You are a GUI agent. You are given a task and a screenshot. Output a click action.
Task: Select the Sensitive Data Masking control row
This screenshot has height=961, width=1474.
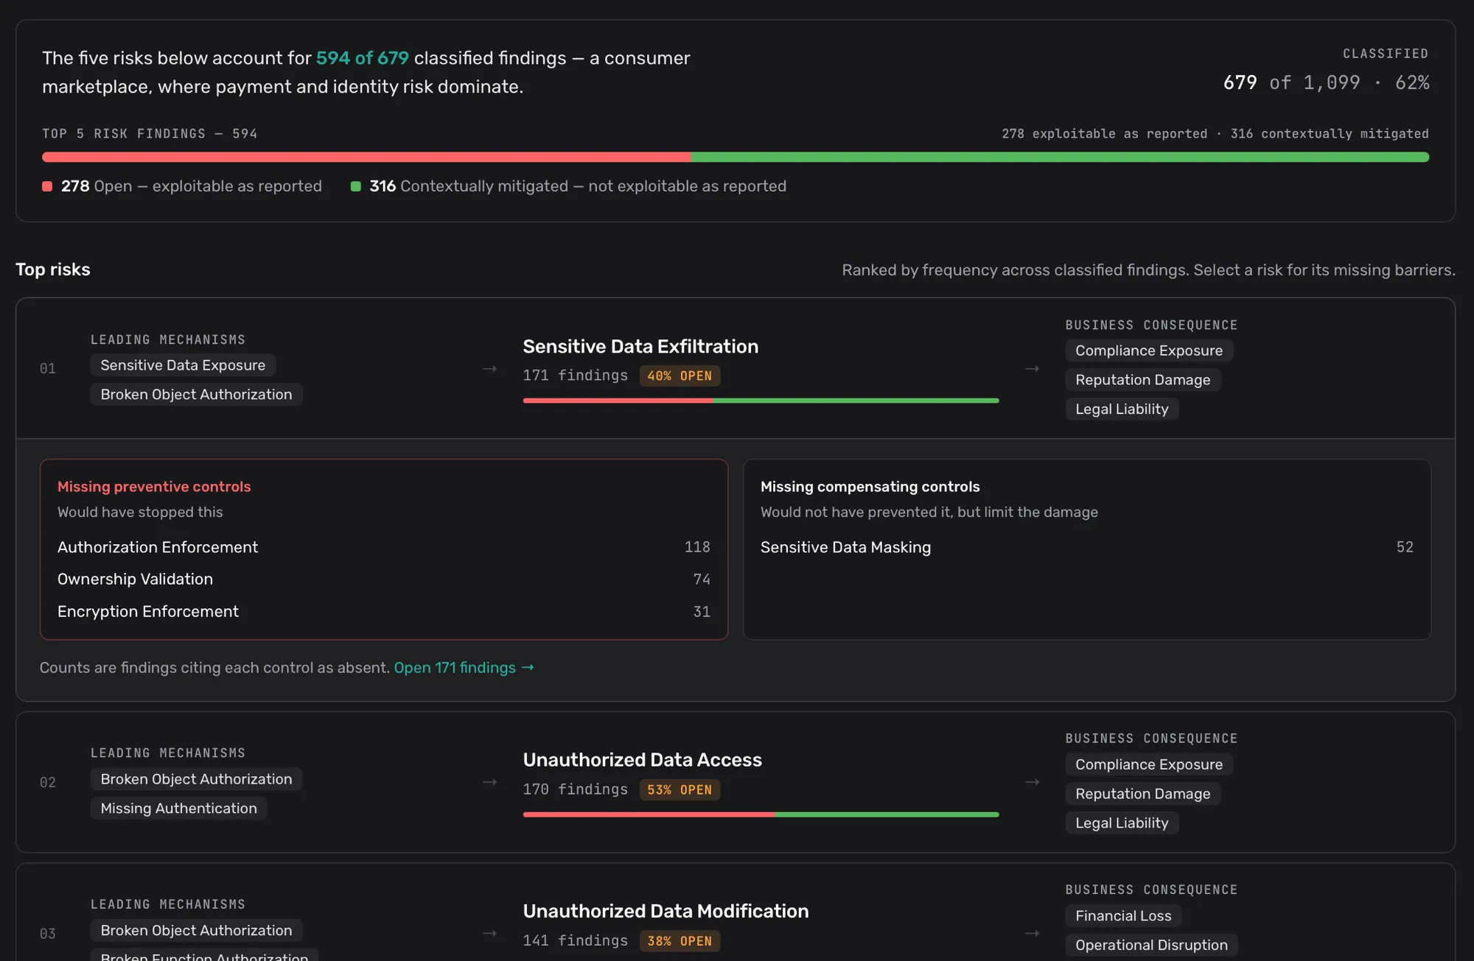tap(1086, 547)
